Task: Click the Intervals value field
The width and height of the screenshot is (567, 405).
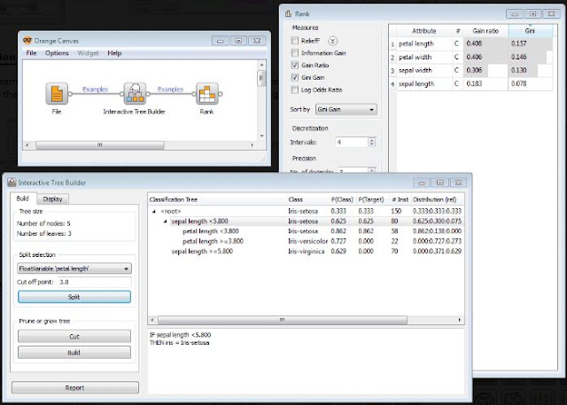Action: click(352, 142)
